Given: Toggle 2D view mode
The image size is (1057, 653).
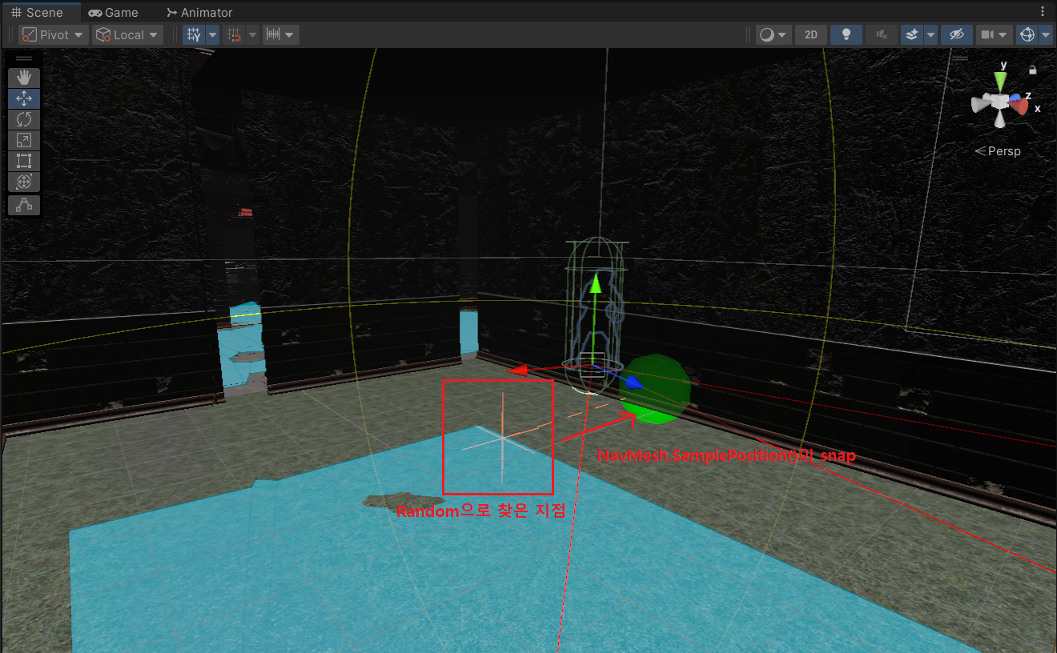Looking at the screenshot, I should [811, 34].
